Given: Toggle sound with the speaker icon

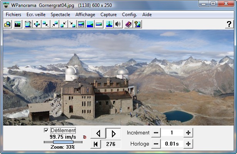Looking at the screenshot, I should [118, 24].
